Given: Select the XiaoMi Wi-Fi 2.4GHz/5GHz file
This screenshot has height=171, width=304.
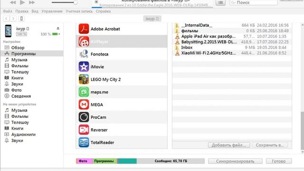Looking at the screenshot, I should coord(232,53).
